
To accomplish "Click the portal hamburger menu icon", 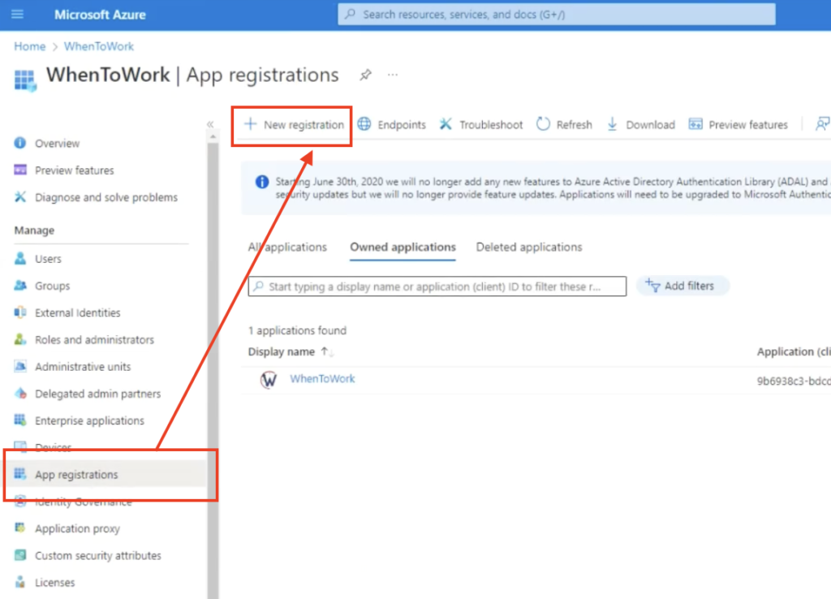I will click(19, 14).
